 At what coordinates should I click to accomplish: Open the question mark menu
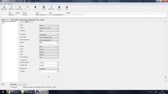(x=13, y=4)
